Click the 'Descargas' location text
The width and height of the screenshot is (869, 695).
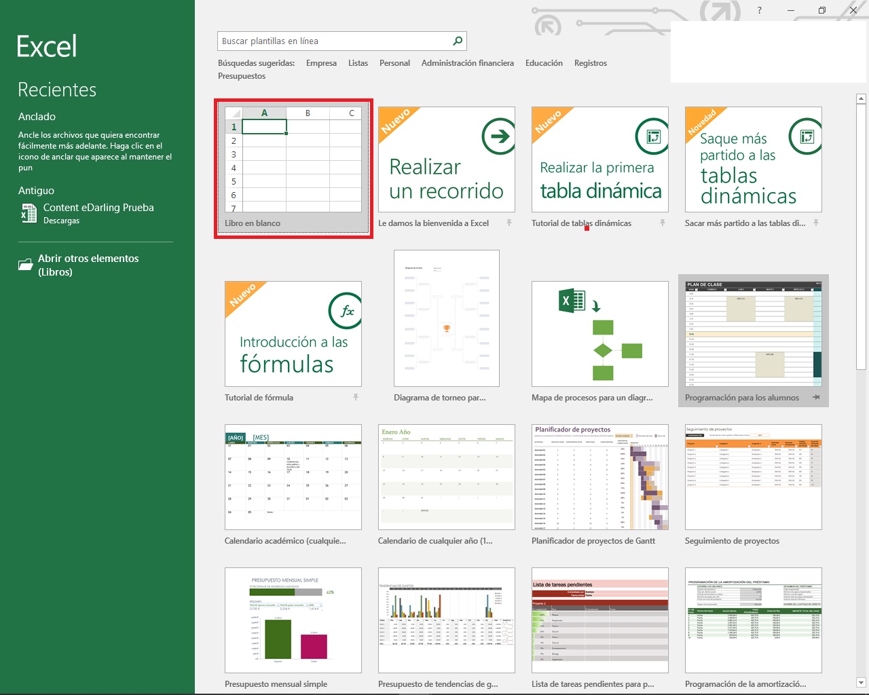click(x=61, y=221)
